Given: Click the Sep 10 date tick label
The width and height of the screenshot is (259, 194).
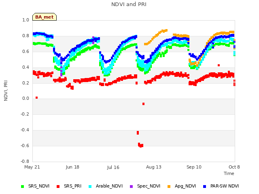Looking at the screenshot, I should click(x=194, y=167).
